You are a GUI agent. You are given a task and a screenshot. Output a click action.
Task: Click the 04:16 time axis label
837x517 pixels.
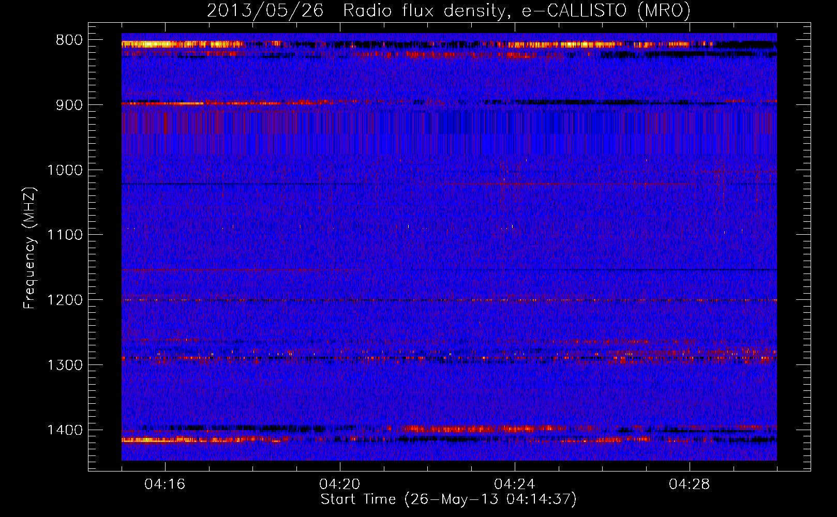tap(165, 484)
